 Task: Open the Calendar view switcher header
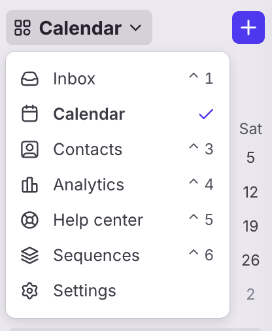point(79,27)
